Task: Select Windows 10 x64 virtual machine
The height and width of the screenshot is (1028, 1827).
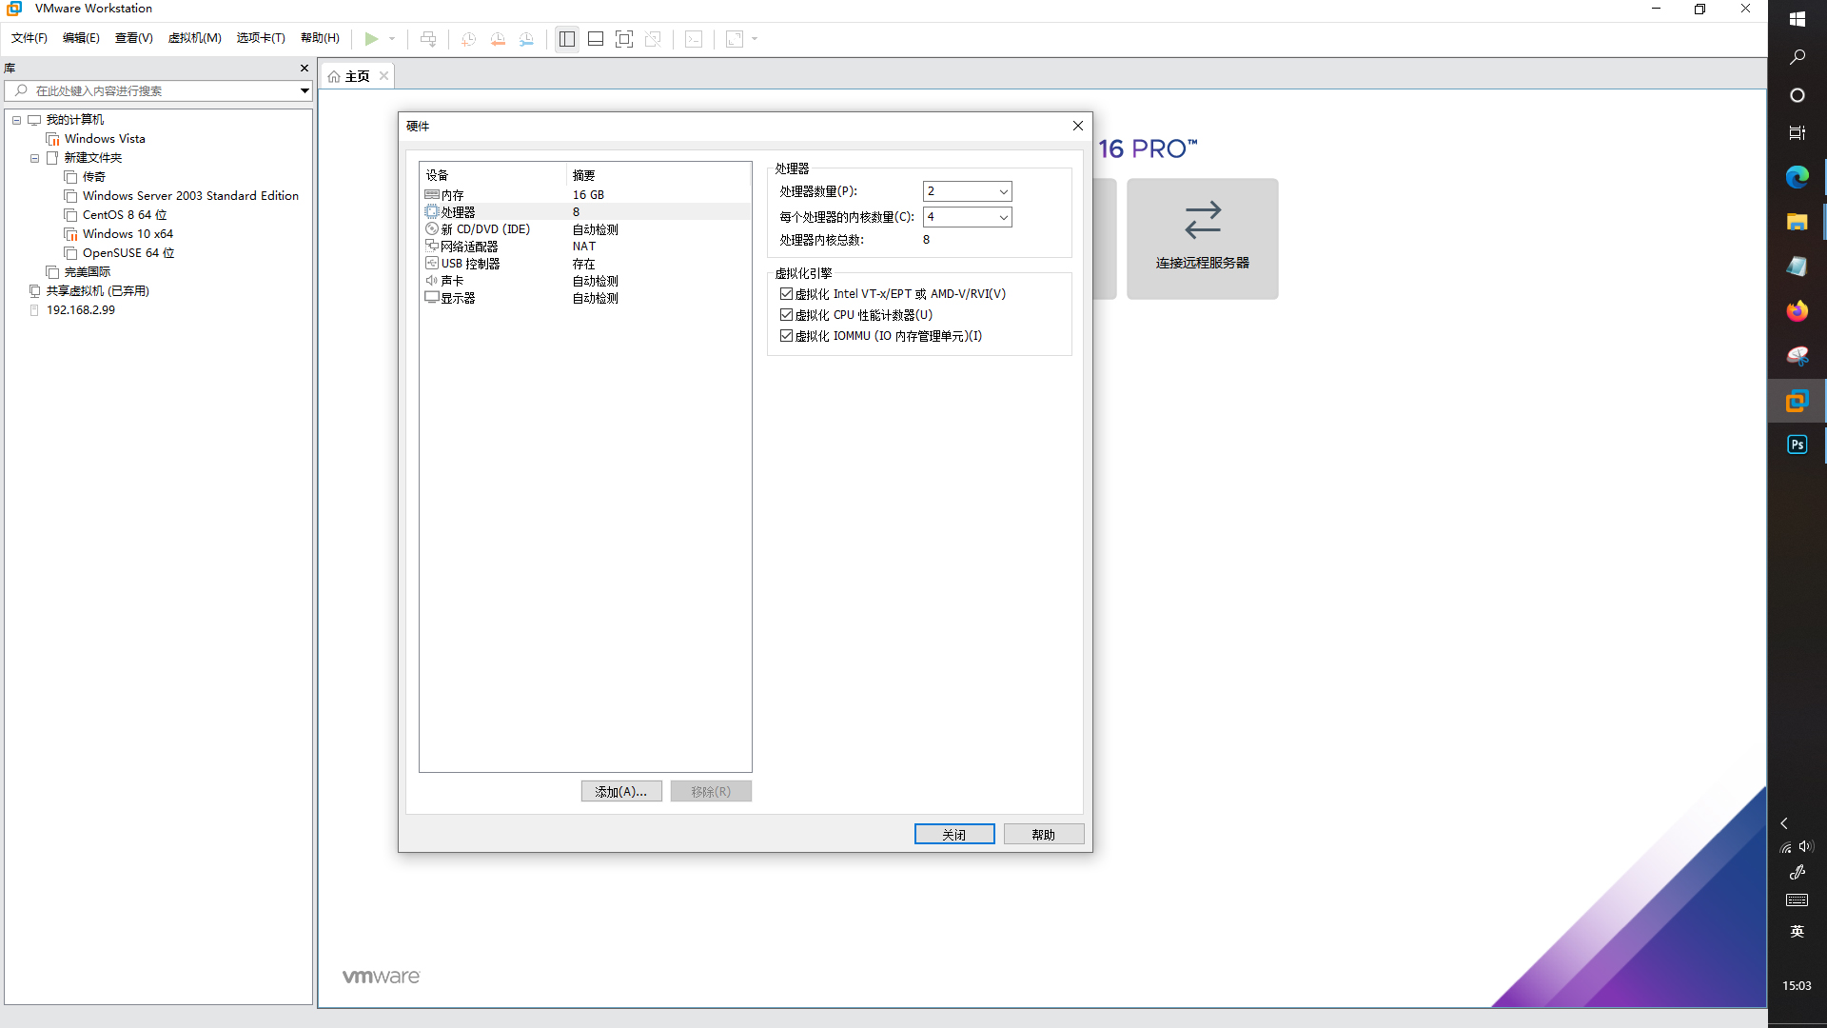Action: tap(128, 234)
